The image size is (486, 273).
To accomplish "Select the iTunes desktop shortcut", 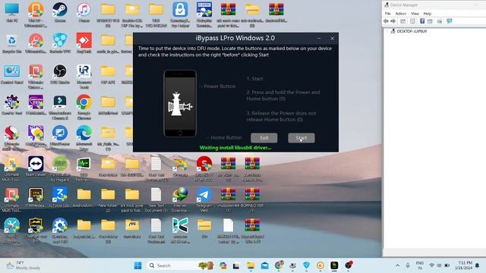I will (84, 13).
